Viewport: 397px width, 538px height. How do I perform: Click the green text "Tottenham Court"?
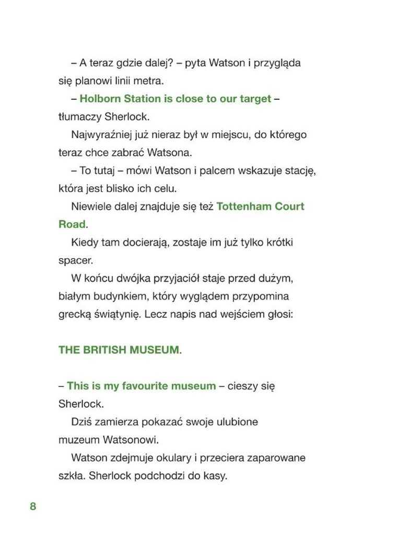point(260,206)
